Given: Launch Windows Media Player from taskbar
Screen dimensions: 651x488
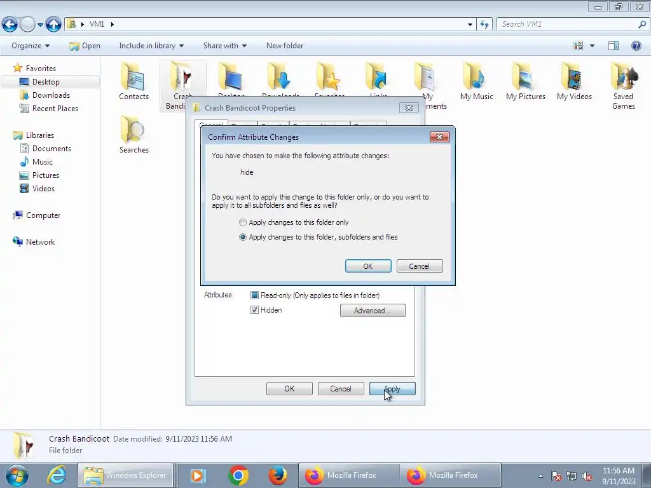Looking at the screenshot, I should [x=198, y=475].
